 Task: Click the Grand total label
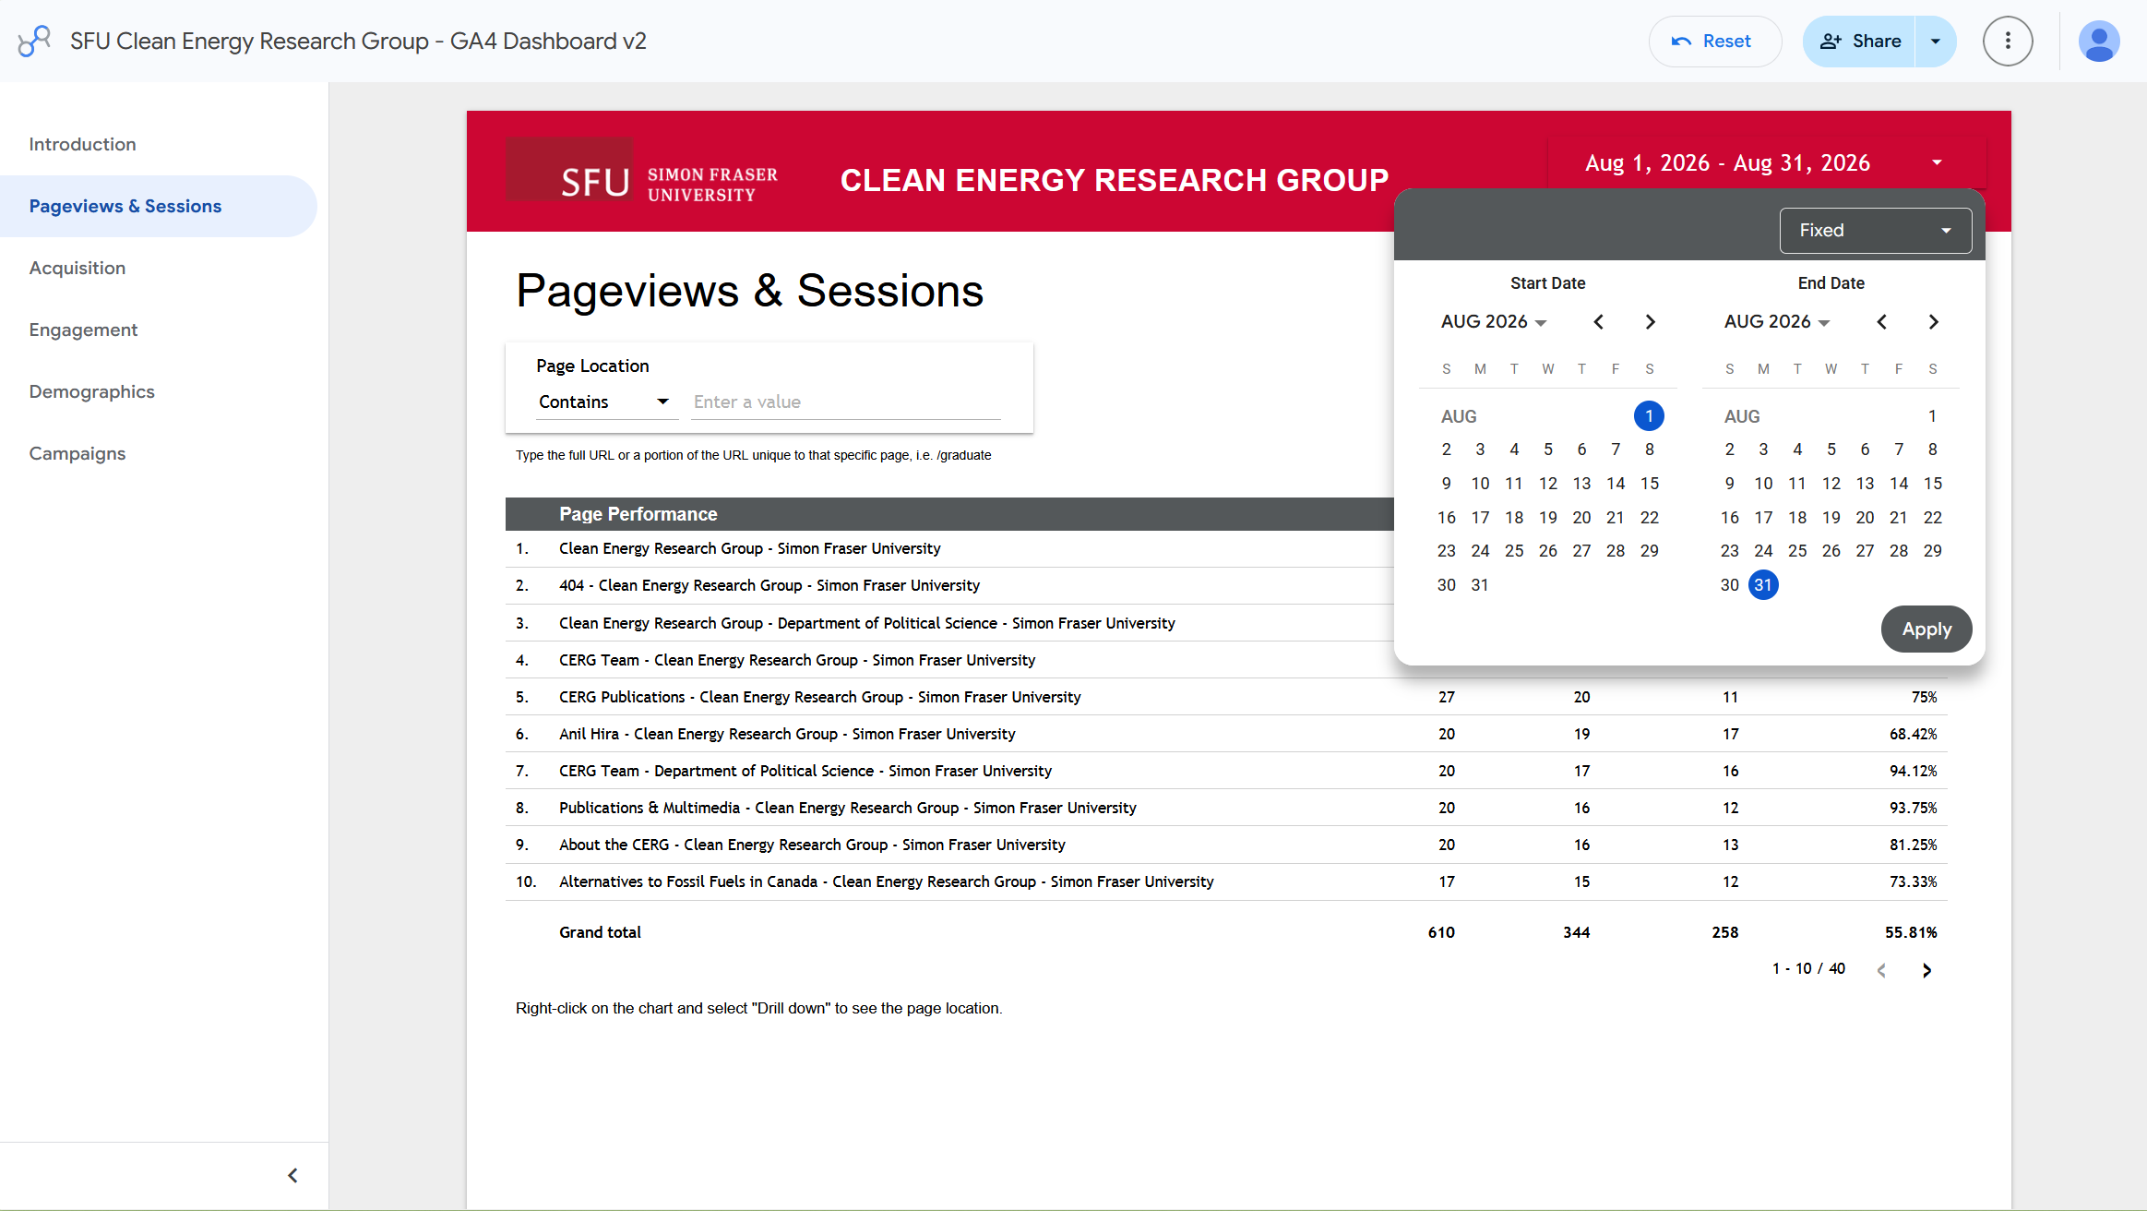click(600, 932)
